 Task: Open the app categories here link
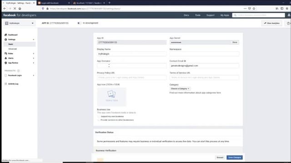coord(218,93)
